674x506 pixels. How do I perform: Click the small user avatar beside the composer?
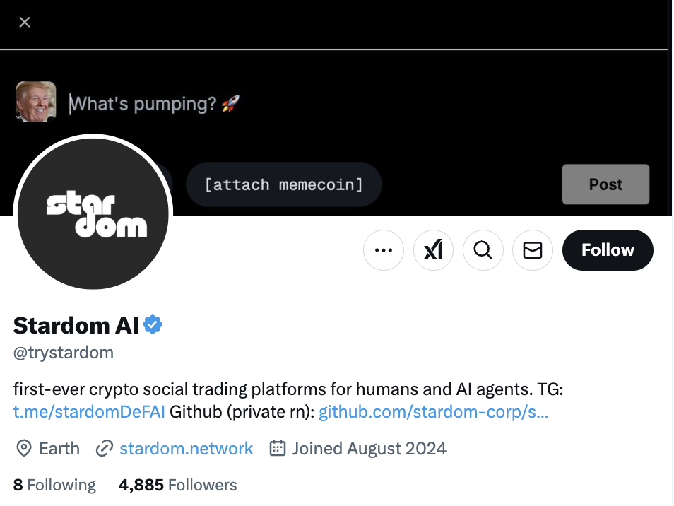click(35, 101)
